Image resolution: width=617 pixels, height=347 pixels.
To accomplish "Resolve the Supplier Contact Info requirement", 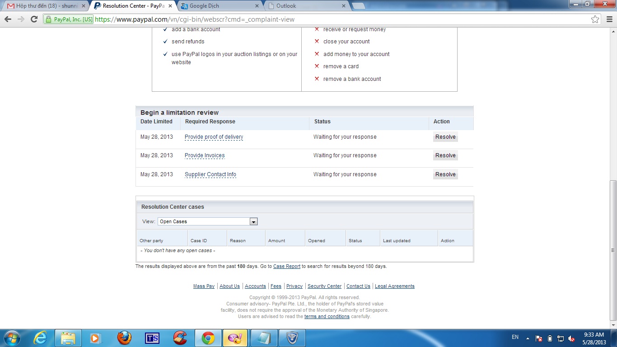I will pos(445,174).
